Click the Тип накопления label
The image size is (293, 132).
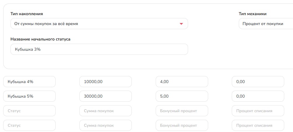click(27, 14)
